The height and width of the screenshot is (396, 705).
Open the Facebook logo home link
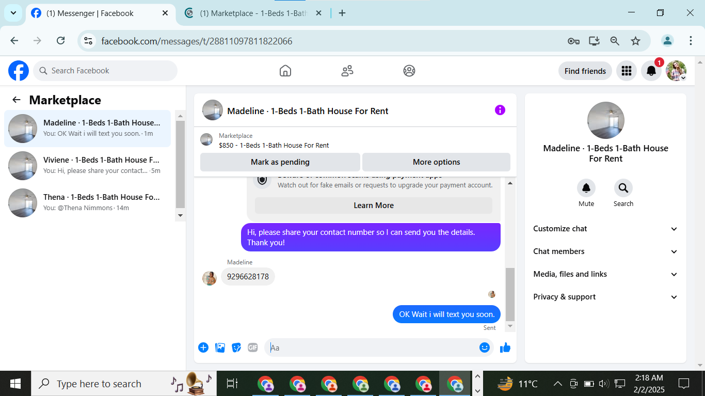click(x=19, y=71)
